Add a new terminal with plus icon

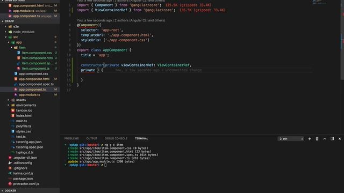[x=310, y=139]
